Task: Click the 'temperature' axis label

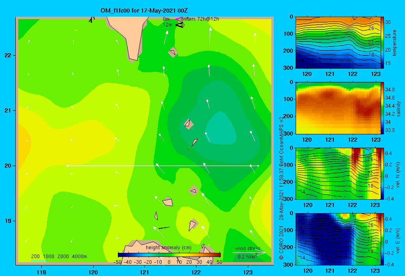Action: [x=394, y=43]
